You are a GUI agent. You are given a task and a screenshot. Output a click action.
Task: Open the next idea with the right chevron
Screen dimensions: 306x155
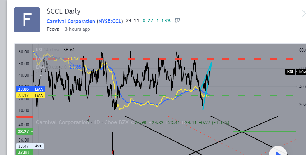303,14
